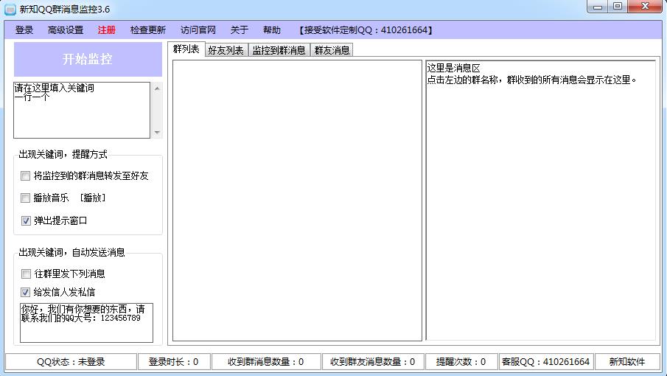Open the 帮助 menu
Screen dimensions: 667x376
click(272, 30)
